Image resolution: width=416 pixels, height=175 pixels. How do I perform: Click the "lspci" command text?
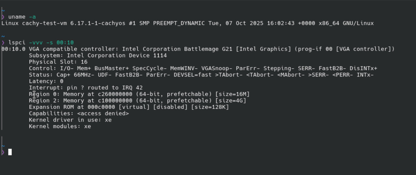click(17, 42)
